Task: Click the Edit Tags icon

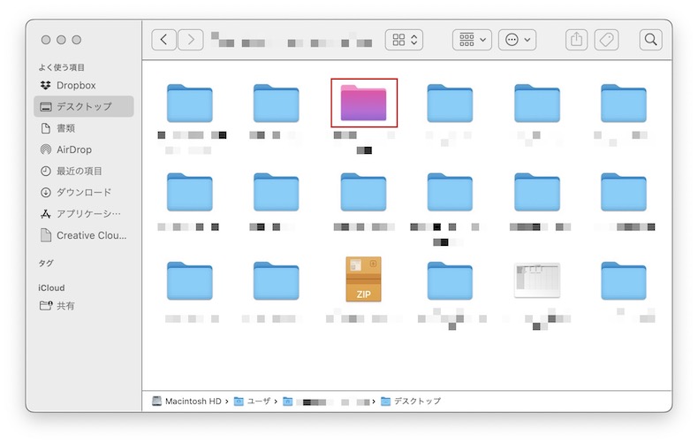Action: point(607,40)
